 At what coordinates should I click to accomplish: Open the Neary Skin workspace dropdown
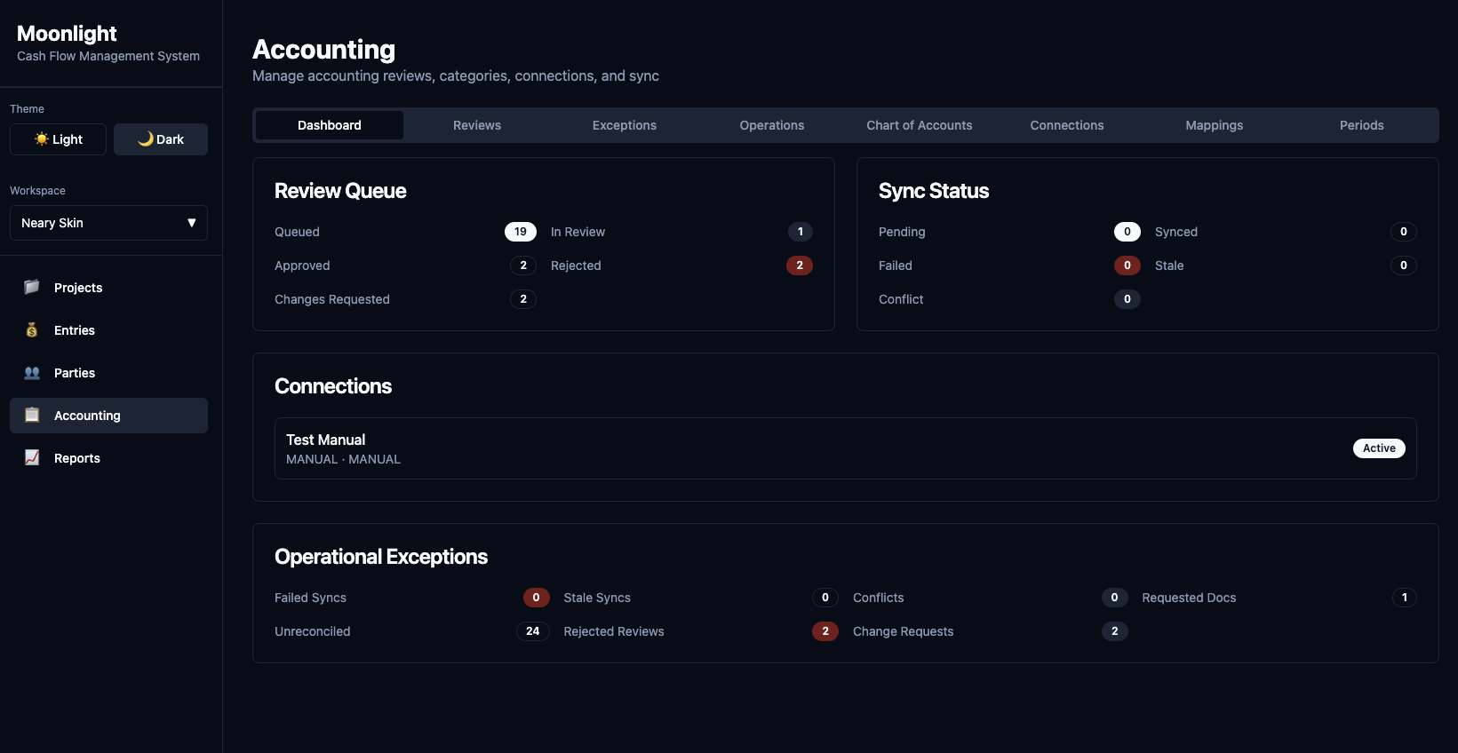pos(108,223)
